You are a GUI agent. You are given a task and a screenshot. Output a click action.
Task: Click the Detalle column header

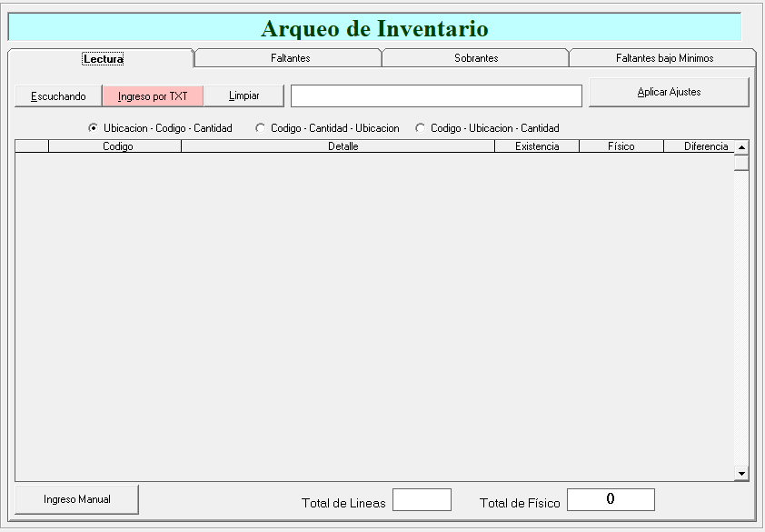[343, 146]
